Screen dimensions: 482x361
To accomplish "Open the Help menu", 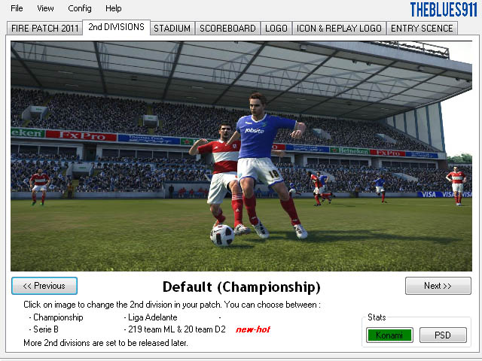I will (114, 8).
